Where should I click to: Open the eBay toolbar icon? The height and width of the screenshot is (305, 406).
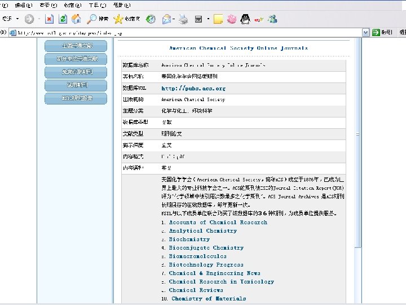pos(259,19)
